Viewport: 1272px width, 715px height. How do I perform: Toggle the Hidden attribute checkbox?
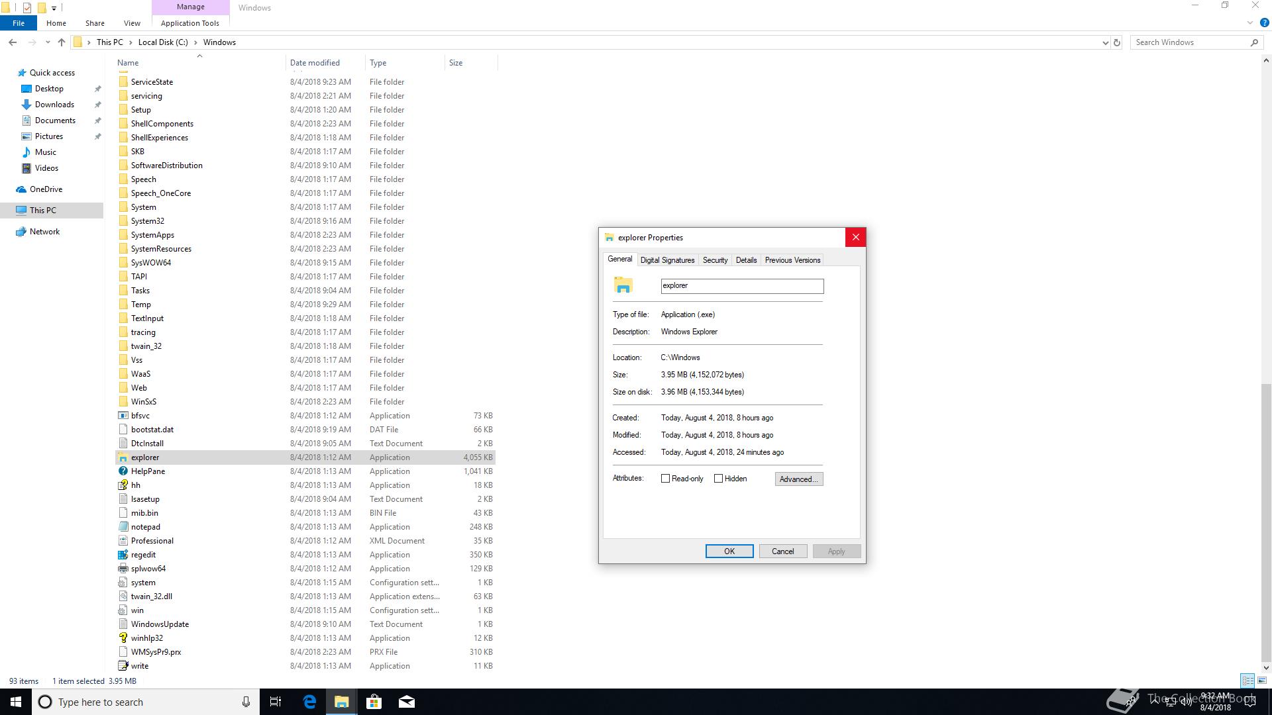(x=718, y=479)
